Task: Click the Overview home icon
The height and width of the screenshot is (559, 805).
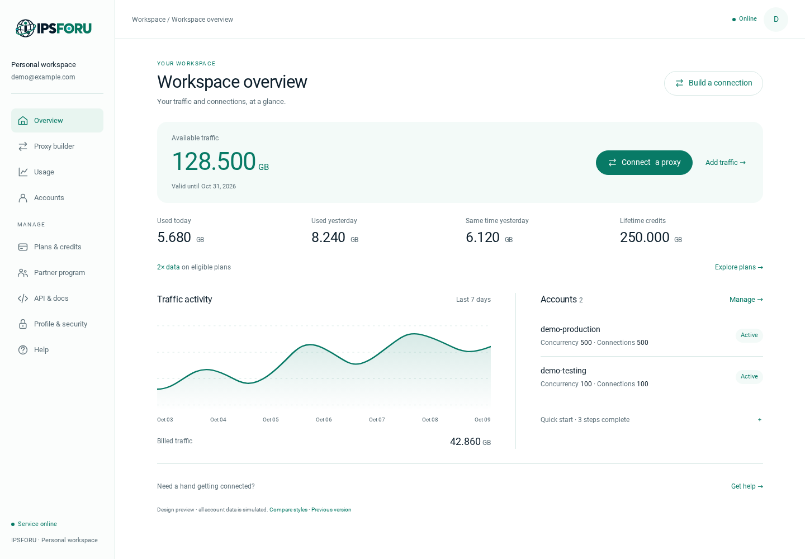Action: point(23,121)
